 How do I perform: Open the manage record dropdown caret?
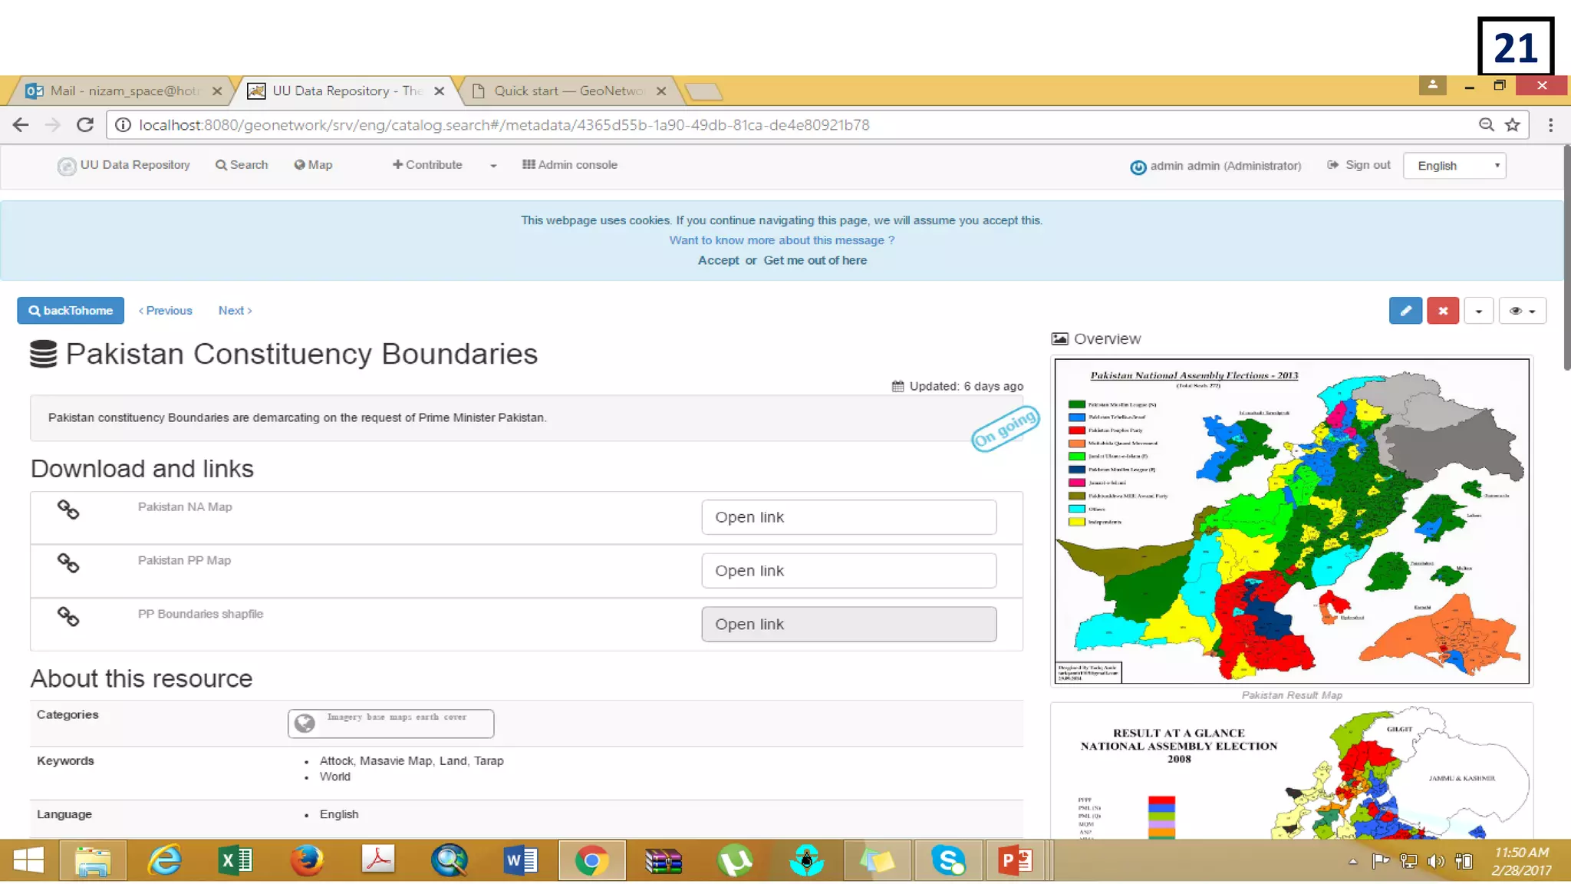1478,311
